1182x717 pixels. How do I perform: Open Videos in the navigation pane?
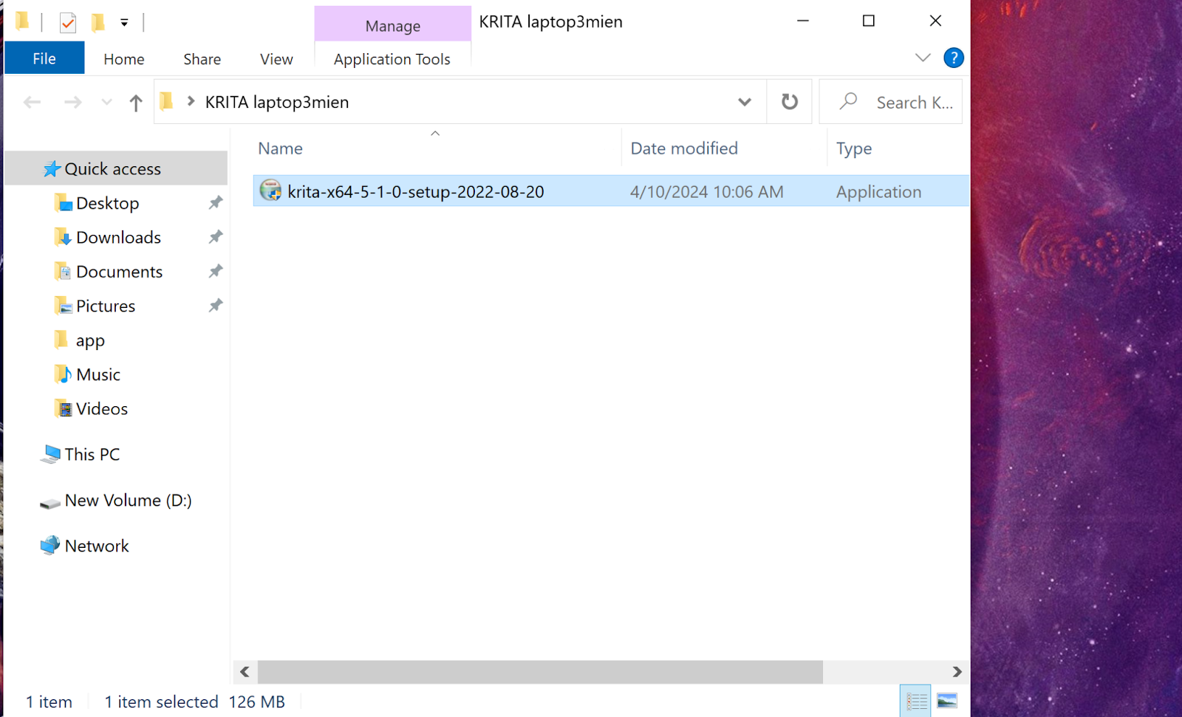[x=102, y=408]
